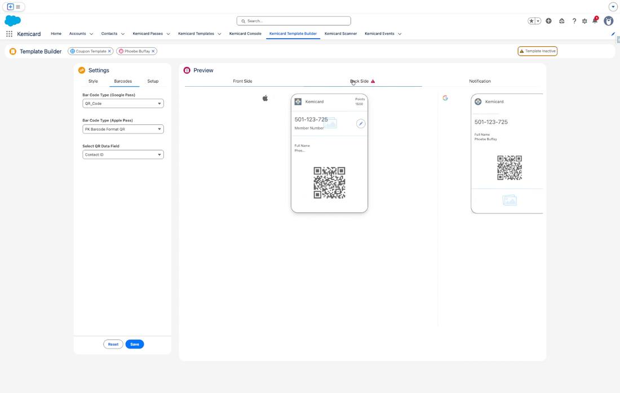Screen dimensions: 620x393
Task: Open the Accounts nav tab
Action: click(78, 34)
